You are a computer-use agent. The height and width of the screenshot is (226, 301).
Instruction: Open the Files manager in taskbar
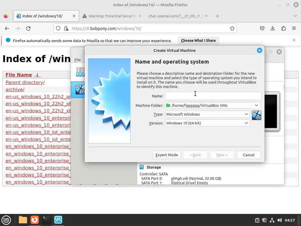pos(23,220)
